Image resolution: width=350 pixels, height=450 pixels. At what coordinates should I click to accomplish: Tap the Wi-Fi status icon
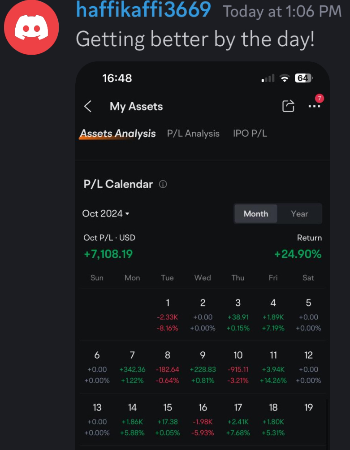point(285,78)
